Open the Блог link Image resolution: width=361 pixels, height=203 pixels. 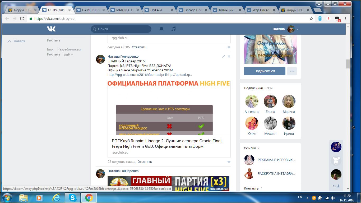(x=50, y=49)
